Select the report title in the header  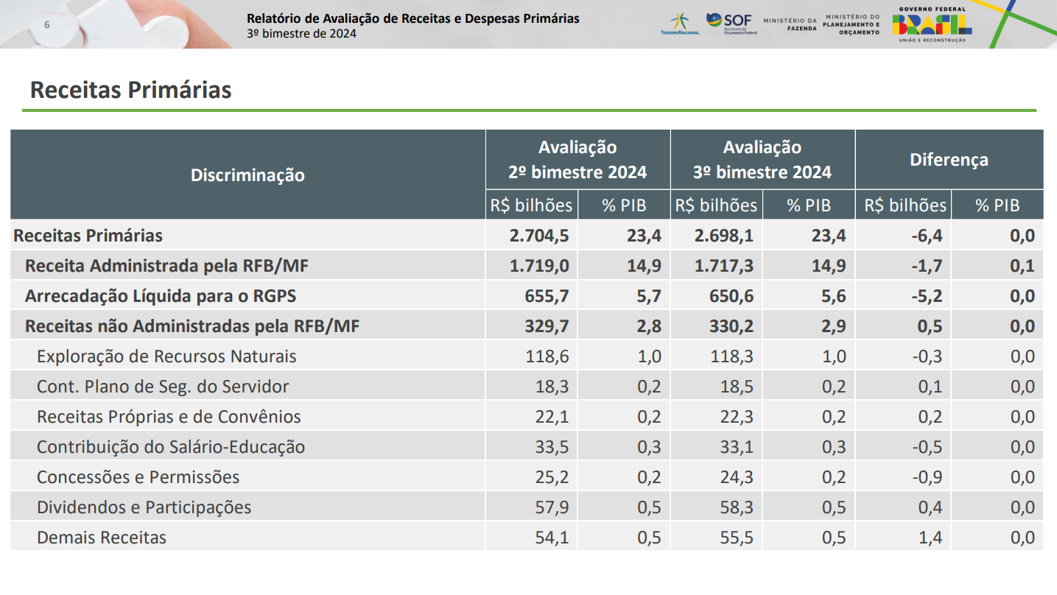point(412,18)
